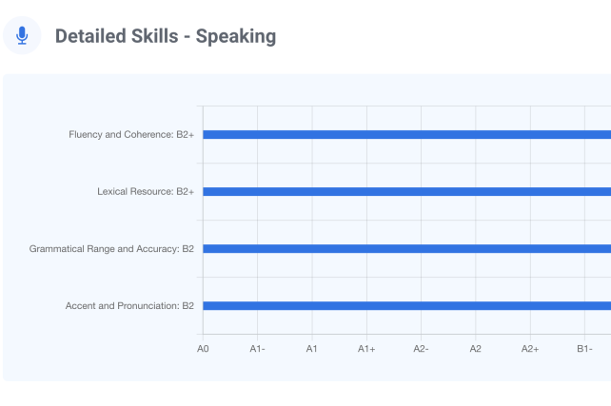Select Grammatical Range and Accuracy: B2 label

[x=111, y=249]
